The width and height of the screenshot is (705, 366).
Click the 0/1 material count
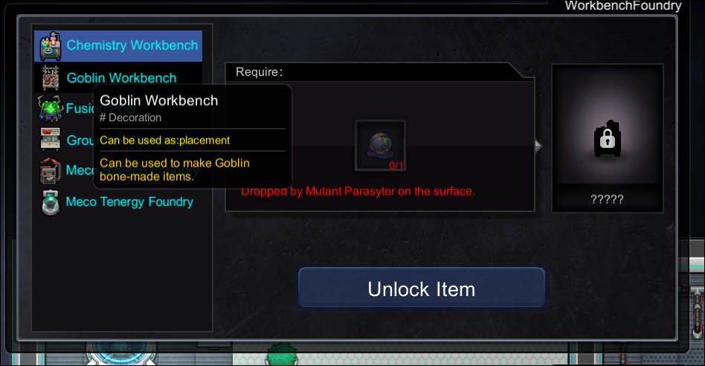pyautogui.click(x=396, y=165)
